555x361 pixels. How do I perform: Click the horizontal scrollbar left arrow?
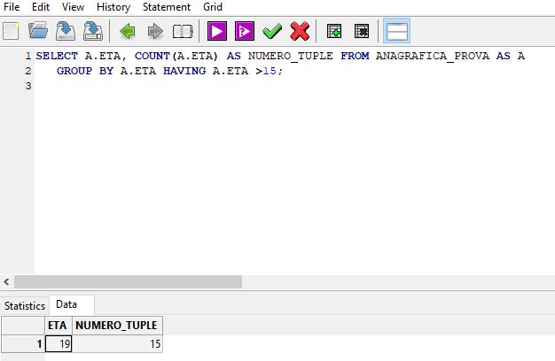(6, 281)
